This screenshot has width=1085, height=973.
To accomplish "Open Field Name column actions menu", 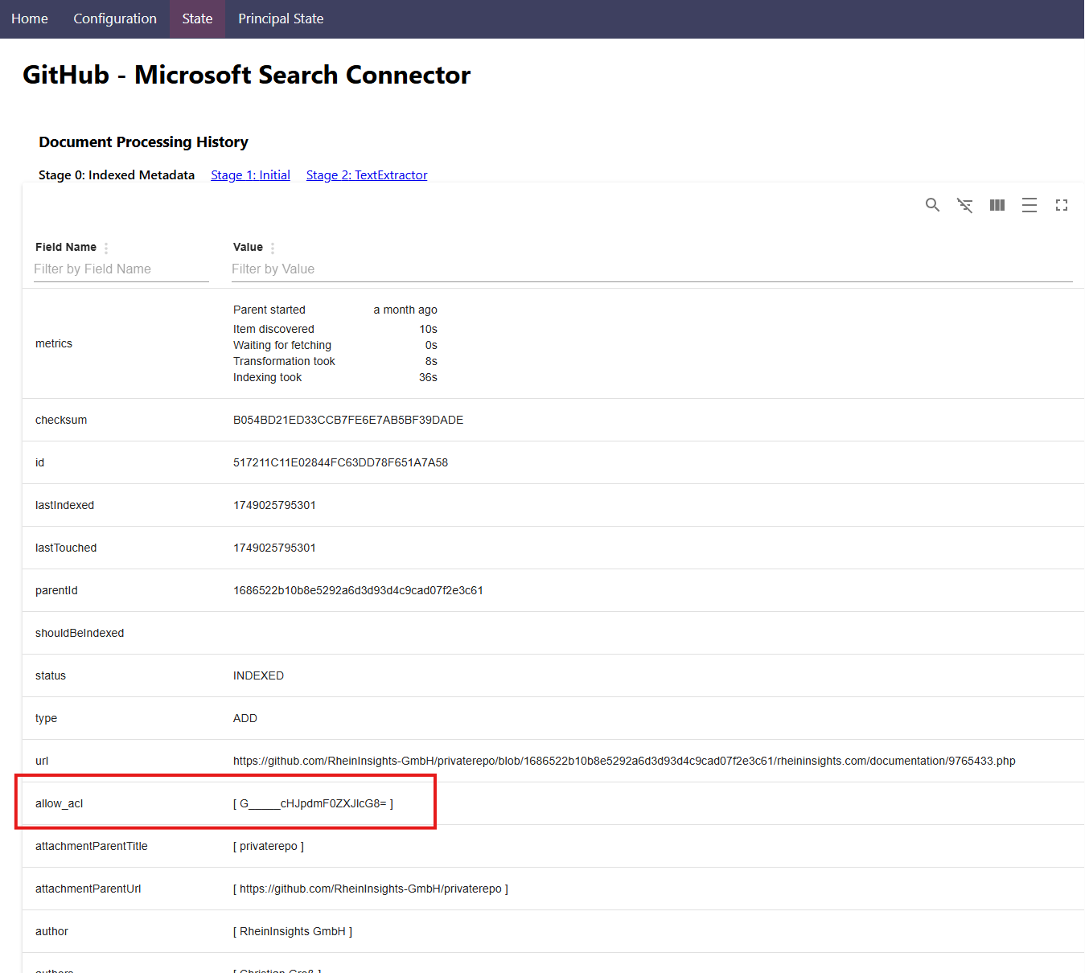I will pos(106,248).
